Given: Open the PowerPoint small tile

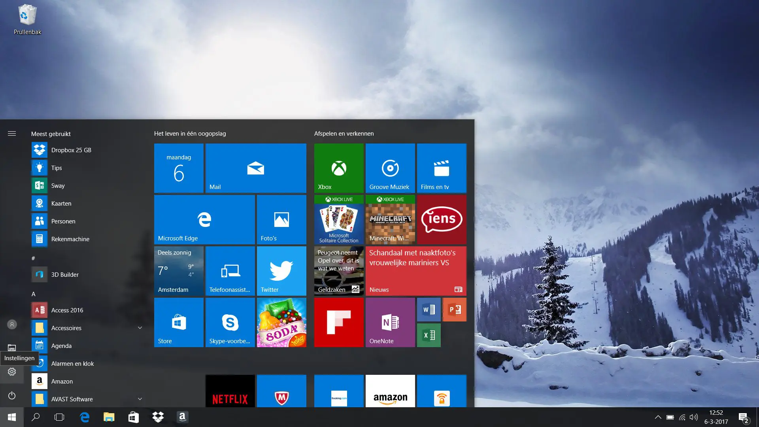Looking at the screenshot, I should pos(455,310).
